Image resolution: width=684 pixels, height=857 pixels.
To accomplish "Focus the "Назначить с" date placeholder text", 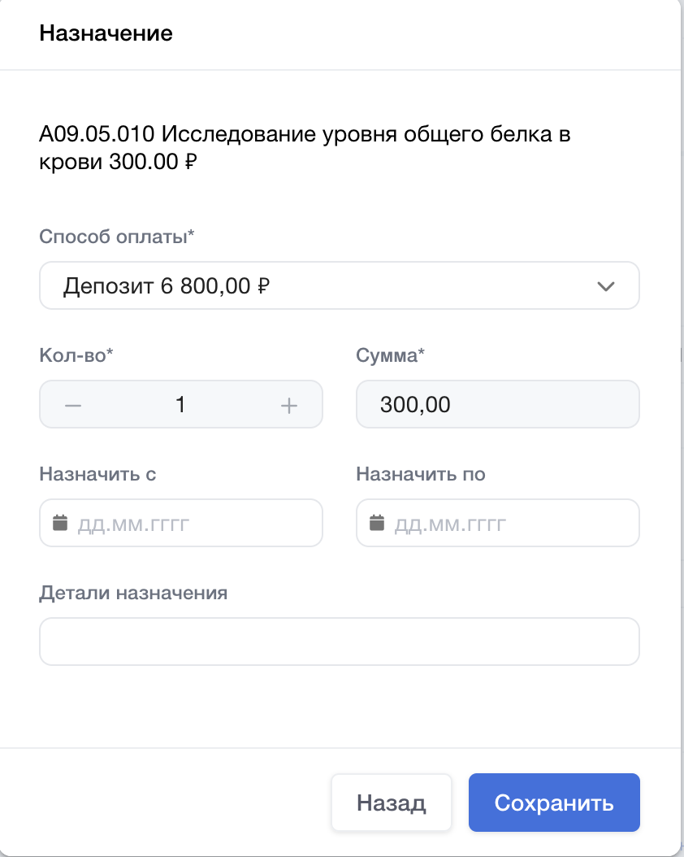I will click(x=134, y=524).
